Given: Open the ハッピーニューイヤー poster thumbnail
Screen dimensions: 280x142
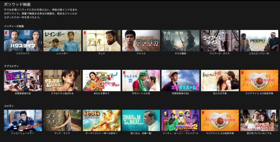Looking at the screenshot, I should tap(23, 120).
